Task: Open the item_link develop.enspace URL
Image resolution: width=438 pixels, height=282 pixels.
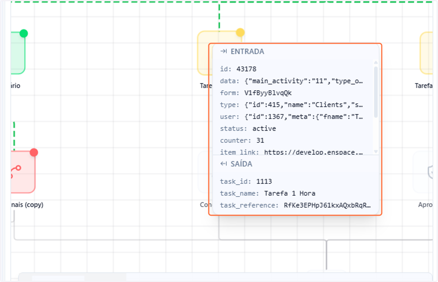Action: tap(314, 152)
